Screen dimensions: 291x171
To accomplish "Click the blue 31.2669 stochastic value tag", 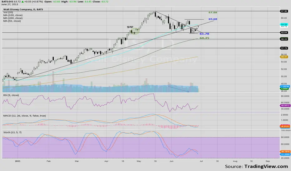I will pos(285,154).
